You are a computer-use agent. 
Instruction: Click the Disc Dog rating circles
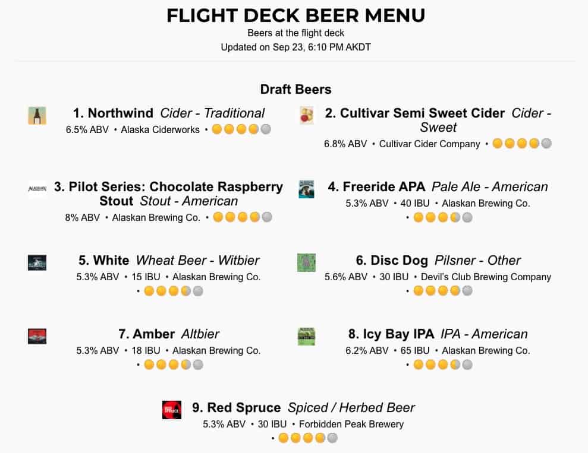(x=443, y=291)
